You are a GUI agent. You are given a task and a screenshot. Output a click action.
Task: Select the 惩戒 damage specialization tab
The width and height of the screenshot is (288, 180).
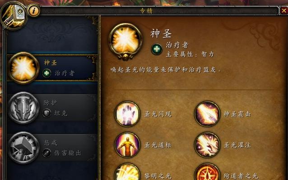(x=52, y=148)
